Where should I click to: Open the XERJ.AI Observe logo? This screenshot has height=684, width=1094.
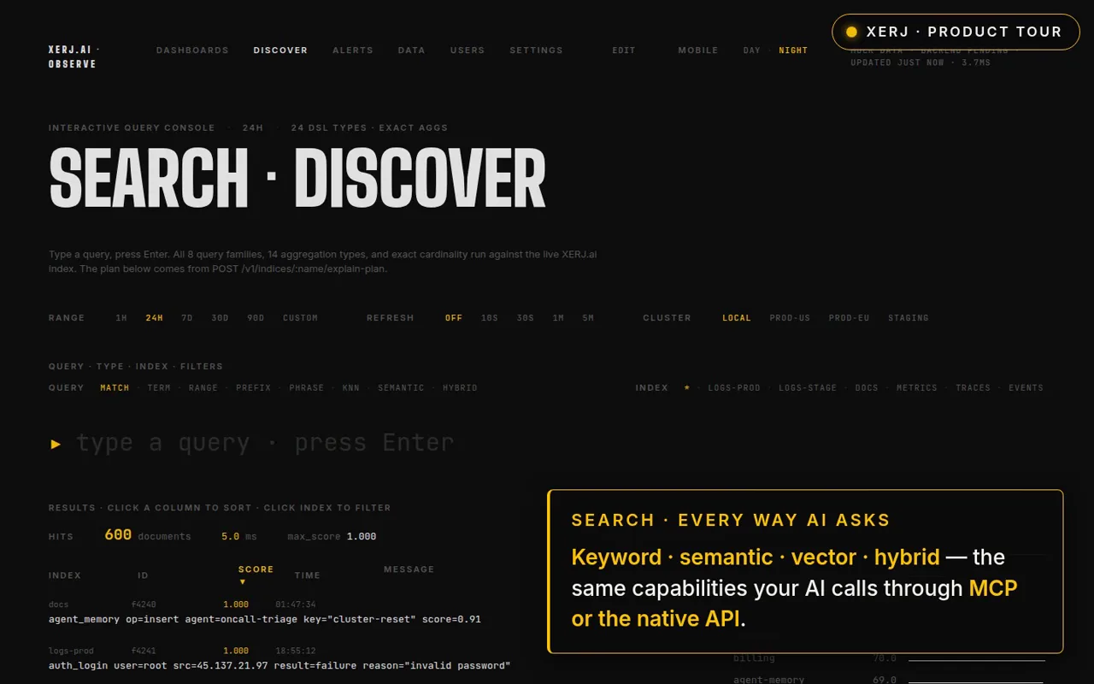click(74, 57)
